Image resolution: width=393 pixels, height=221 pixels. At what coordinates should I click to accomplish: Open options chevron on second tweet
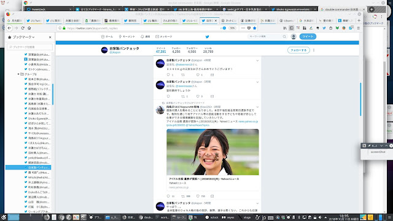(257, 82)
